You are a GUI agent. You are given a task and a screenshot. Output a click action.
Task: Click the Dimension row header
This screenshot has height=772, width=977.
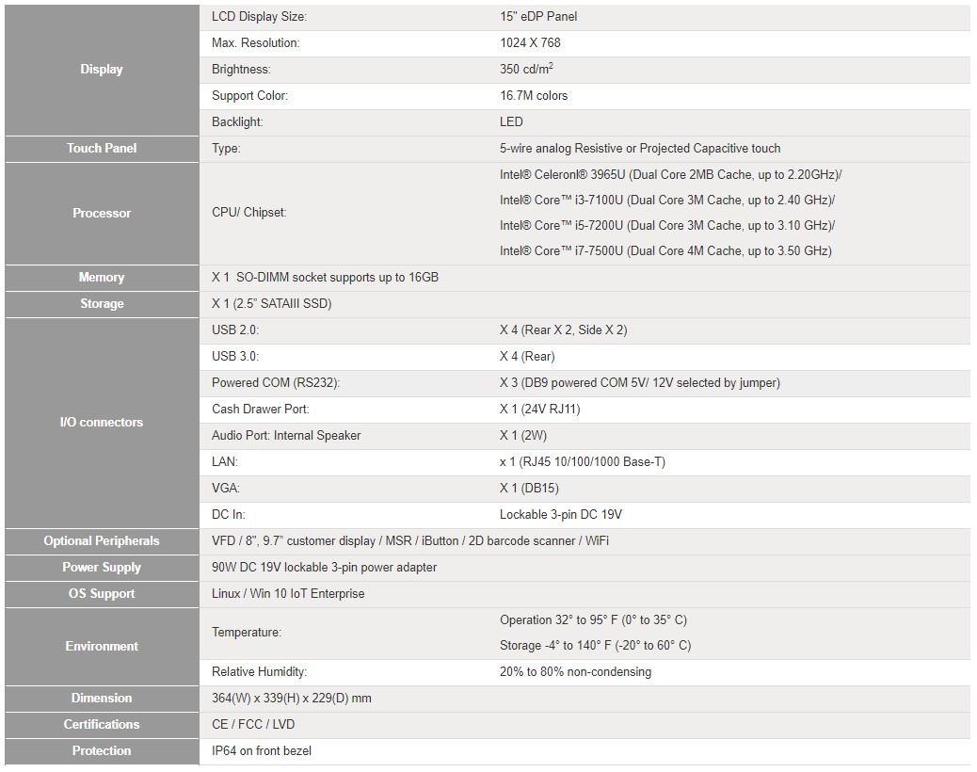coord(102,699)
